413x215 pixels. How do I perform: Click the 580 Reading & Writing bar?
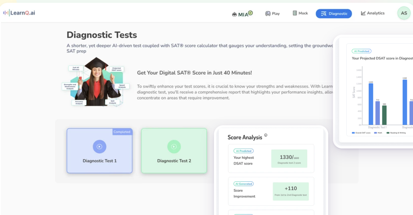click(x=384, y=115)
